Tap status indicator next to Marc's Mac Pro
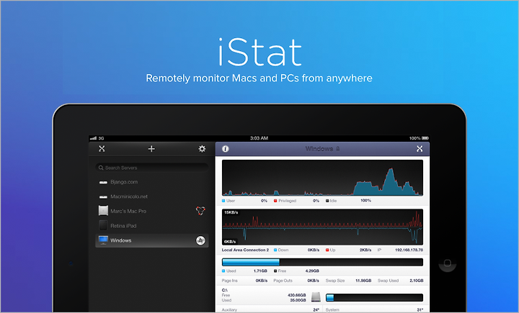The image size is (519, 313). [200, 211]
